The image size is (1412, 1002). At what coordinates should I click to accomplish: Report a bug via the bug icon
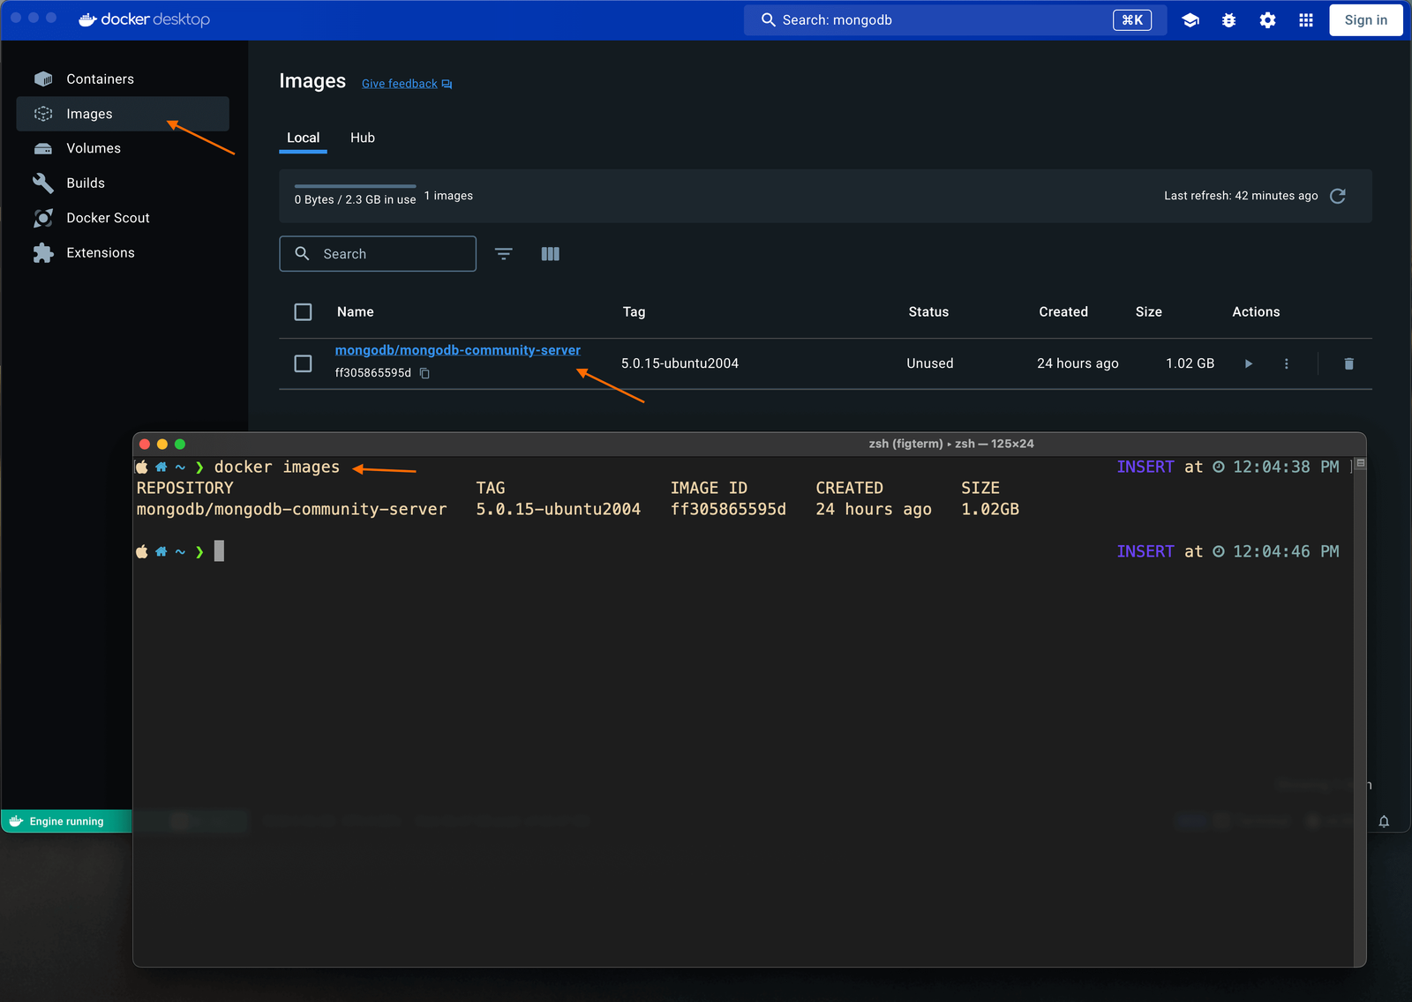pos(1228,19)
